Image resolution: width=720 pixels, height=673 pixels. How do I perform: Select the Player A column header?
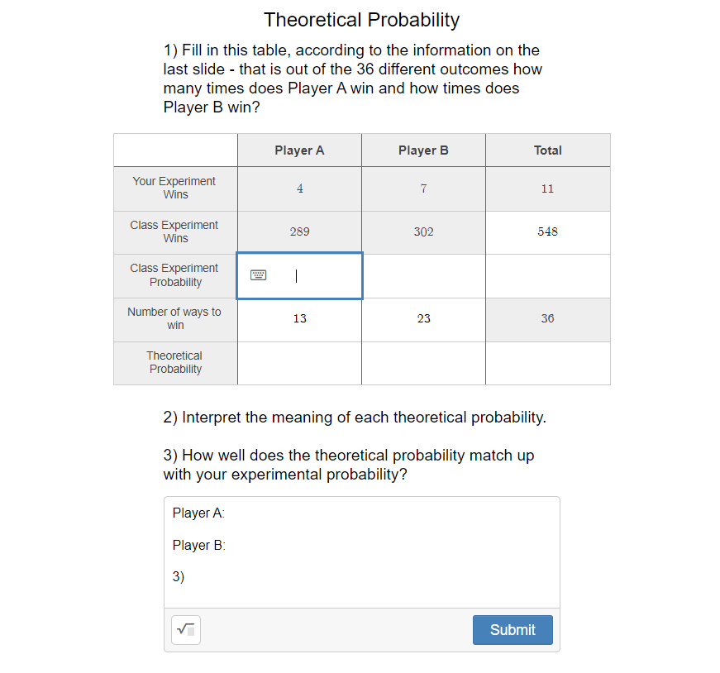(298, 150)
